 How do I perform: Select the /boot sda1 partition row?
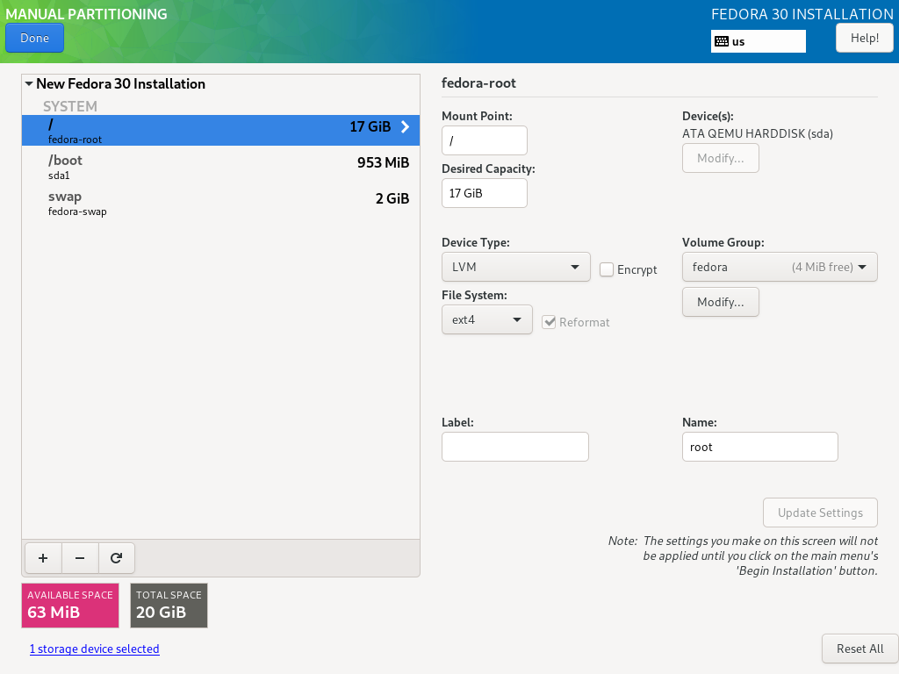[220, 167]
